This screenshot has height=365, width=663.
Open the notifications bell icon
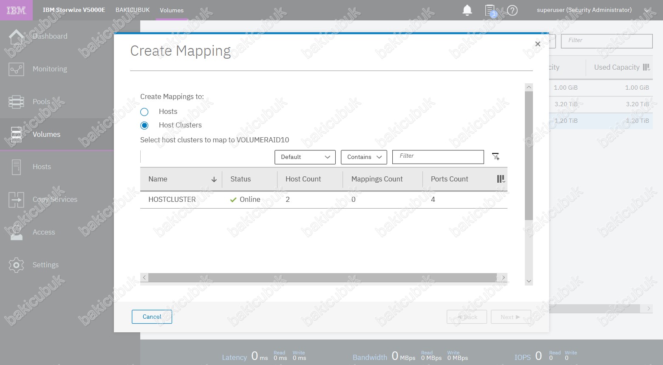467,10
